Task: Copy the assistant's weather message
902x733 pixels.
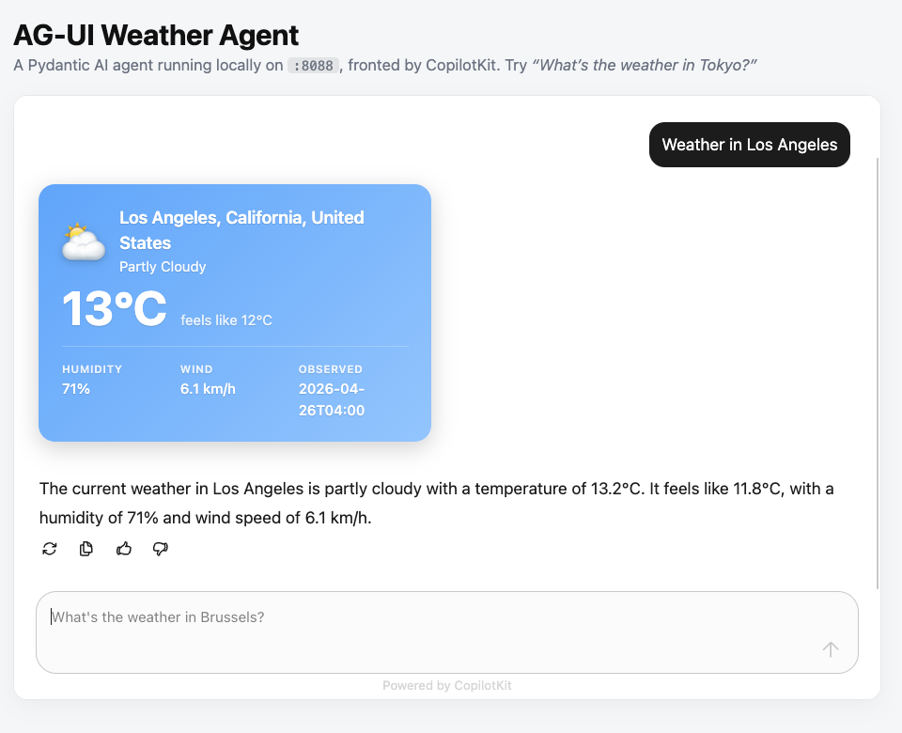Action: pyautogui.click(x=86, y=549)
